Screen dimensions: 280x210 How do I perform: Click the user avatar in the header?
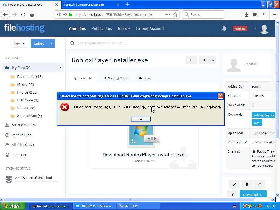pos(264,29)
